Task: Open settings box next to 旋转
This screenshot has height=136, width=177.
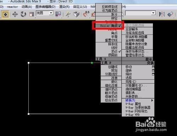Action: click(x=153, y=70)
